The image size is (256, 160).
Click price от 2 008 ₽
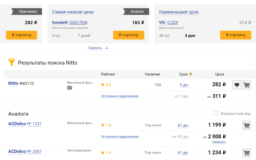pos(214,137)
